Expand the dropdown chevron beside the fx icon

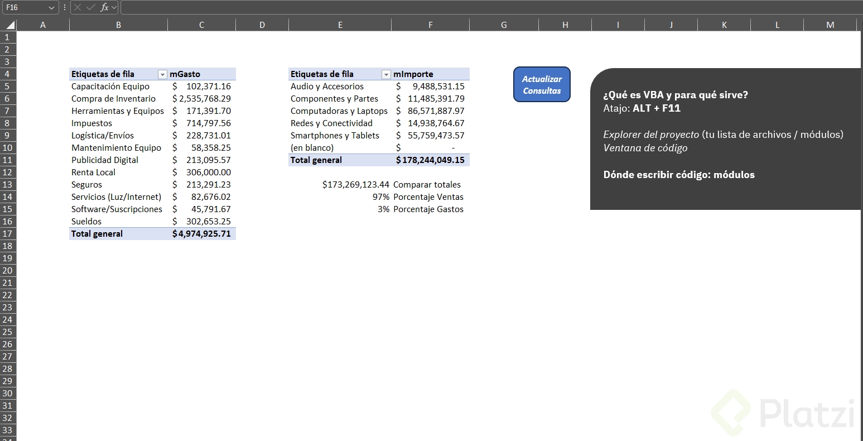pos(114,7)
